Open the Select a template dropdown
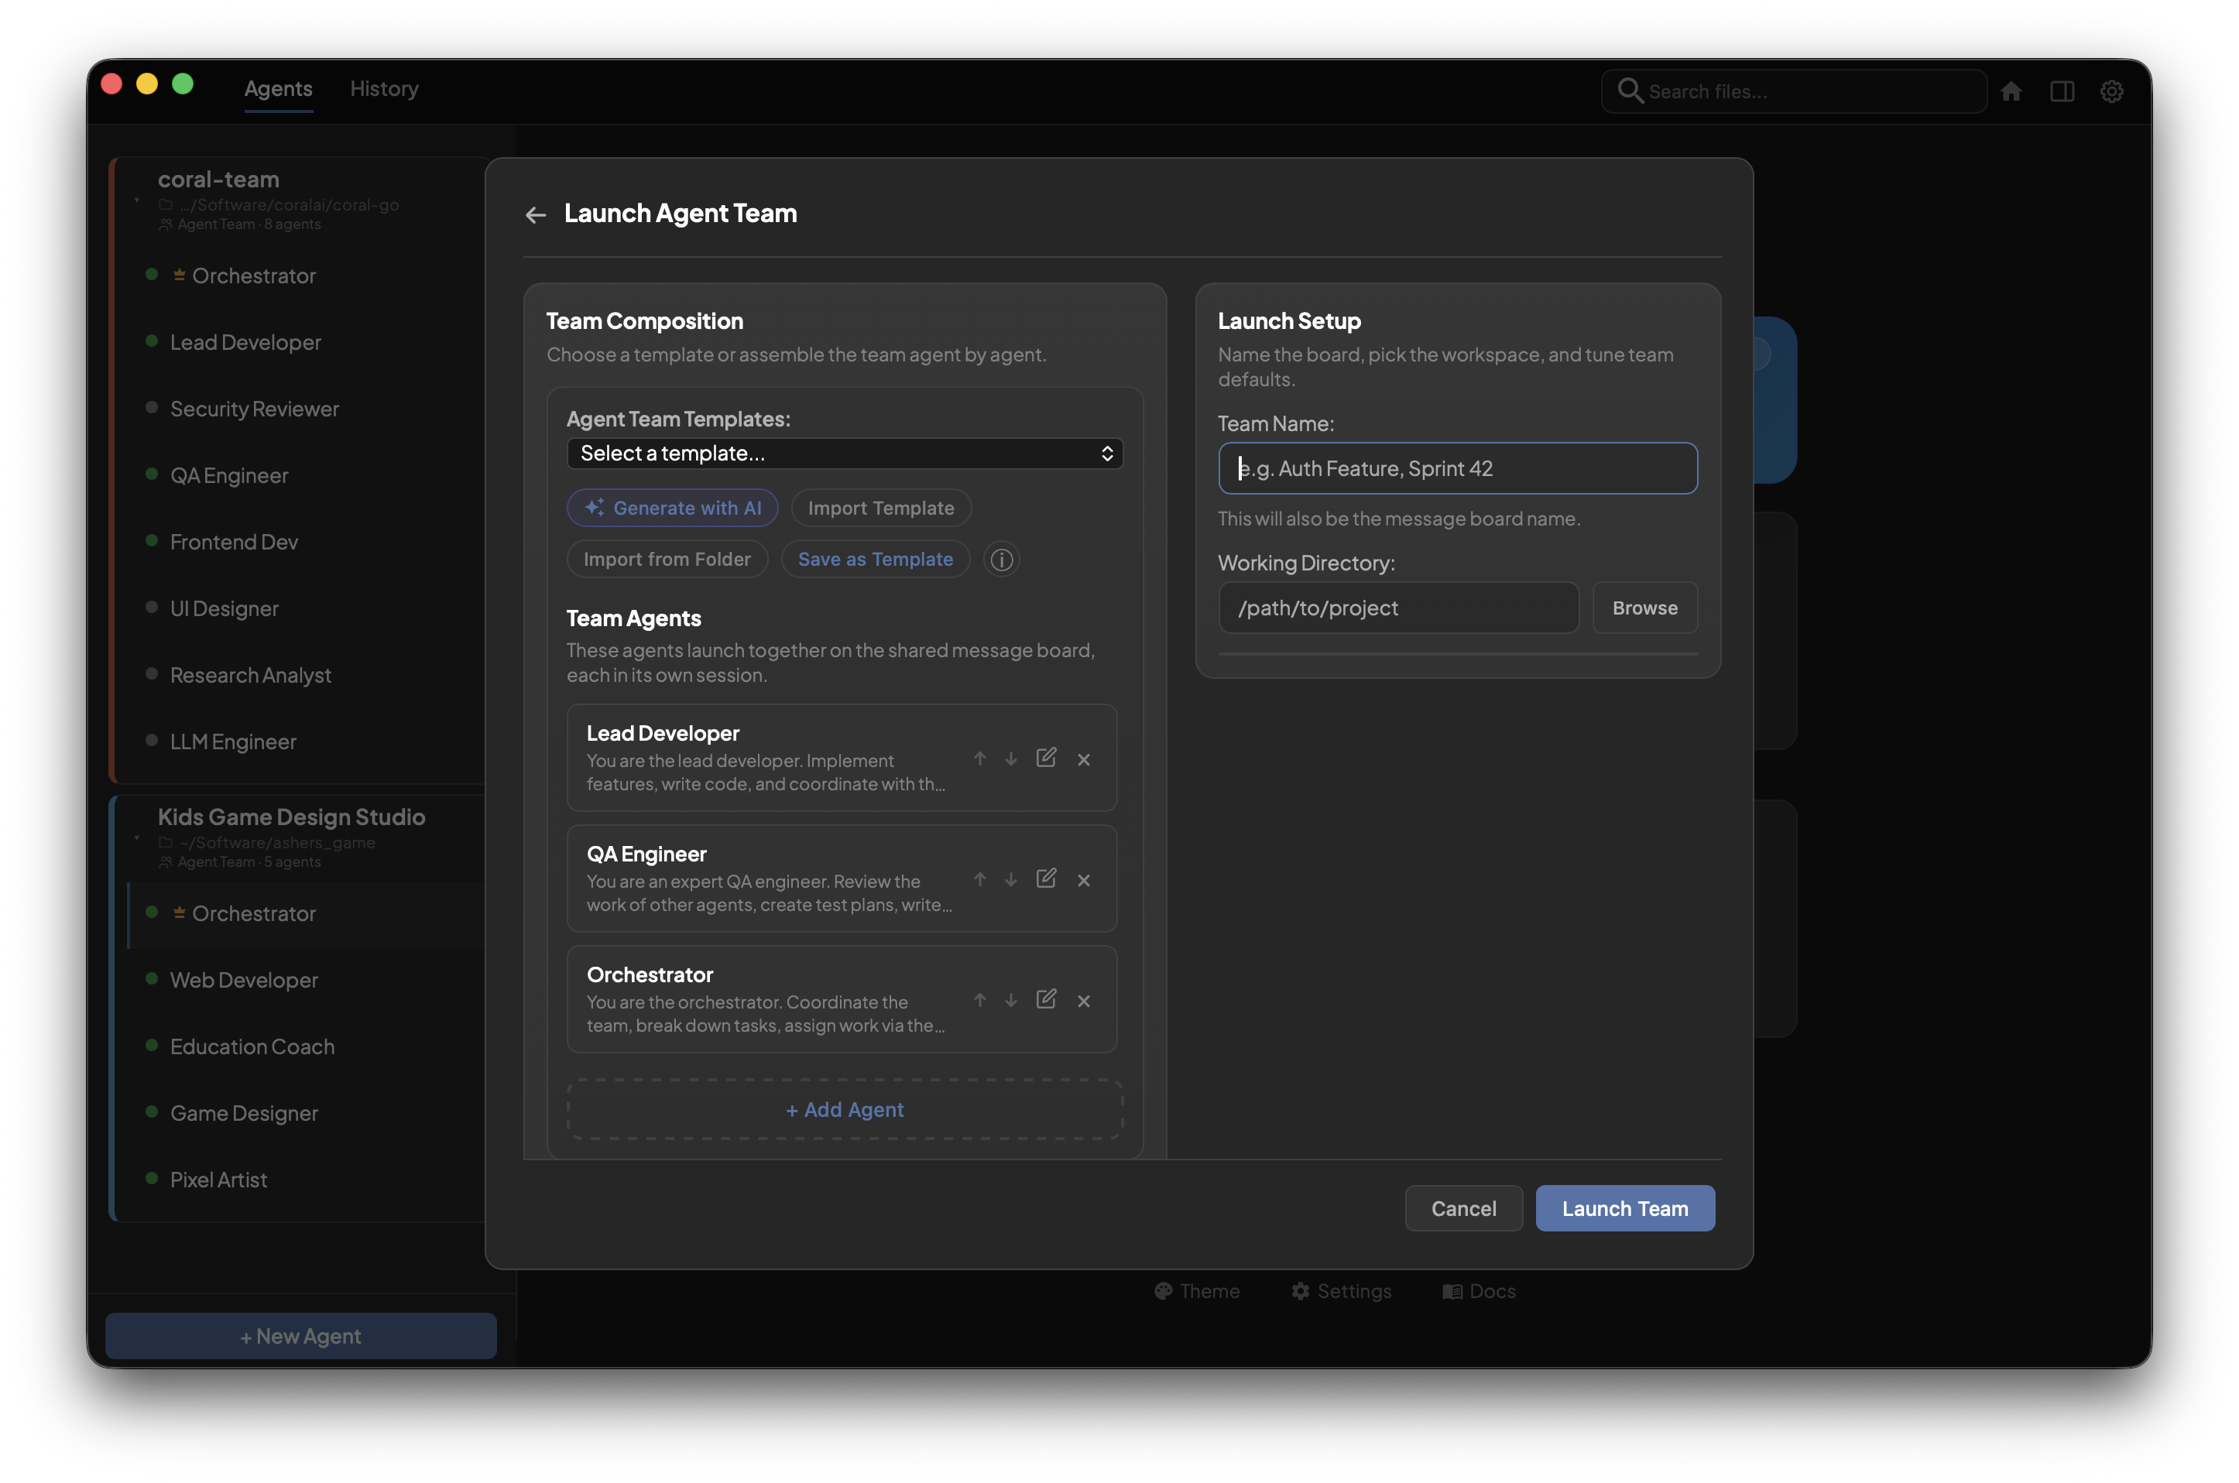This screenshot has width=2239, height=1483. 845,454
